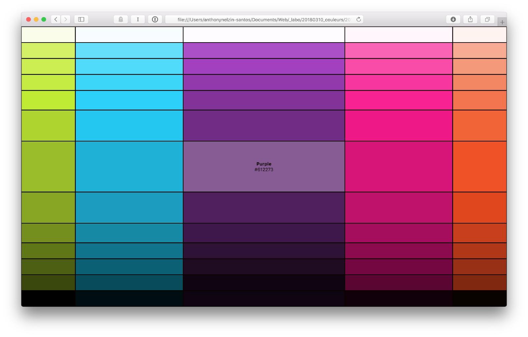Screen dimensions: 528x337
Task: Open the 1Password extension
Action: (155, 19)
